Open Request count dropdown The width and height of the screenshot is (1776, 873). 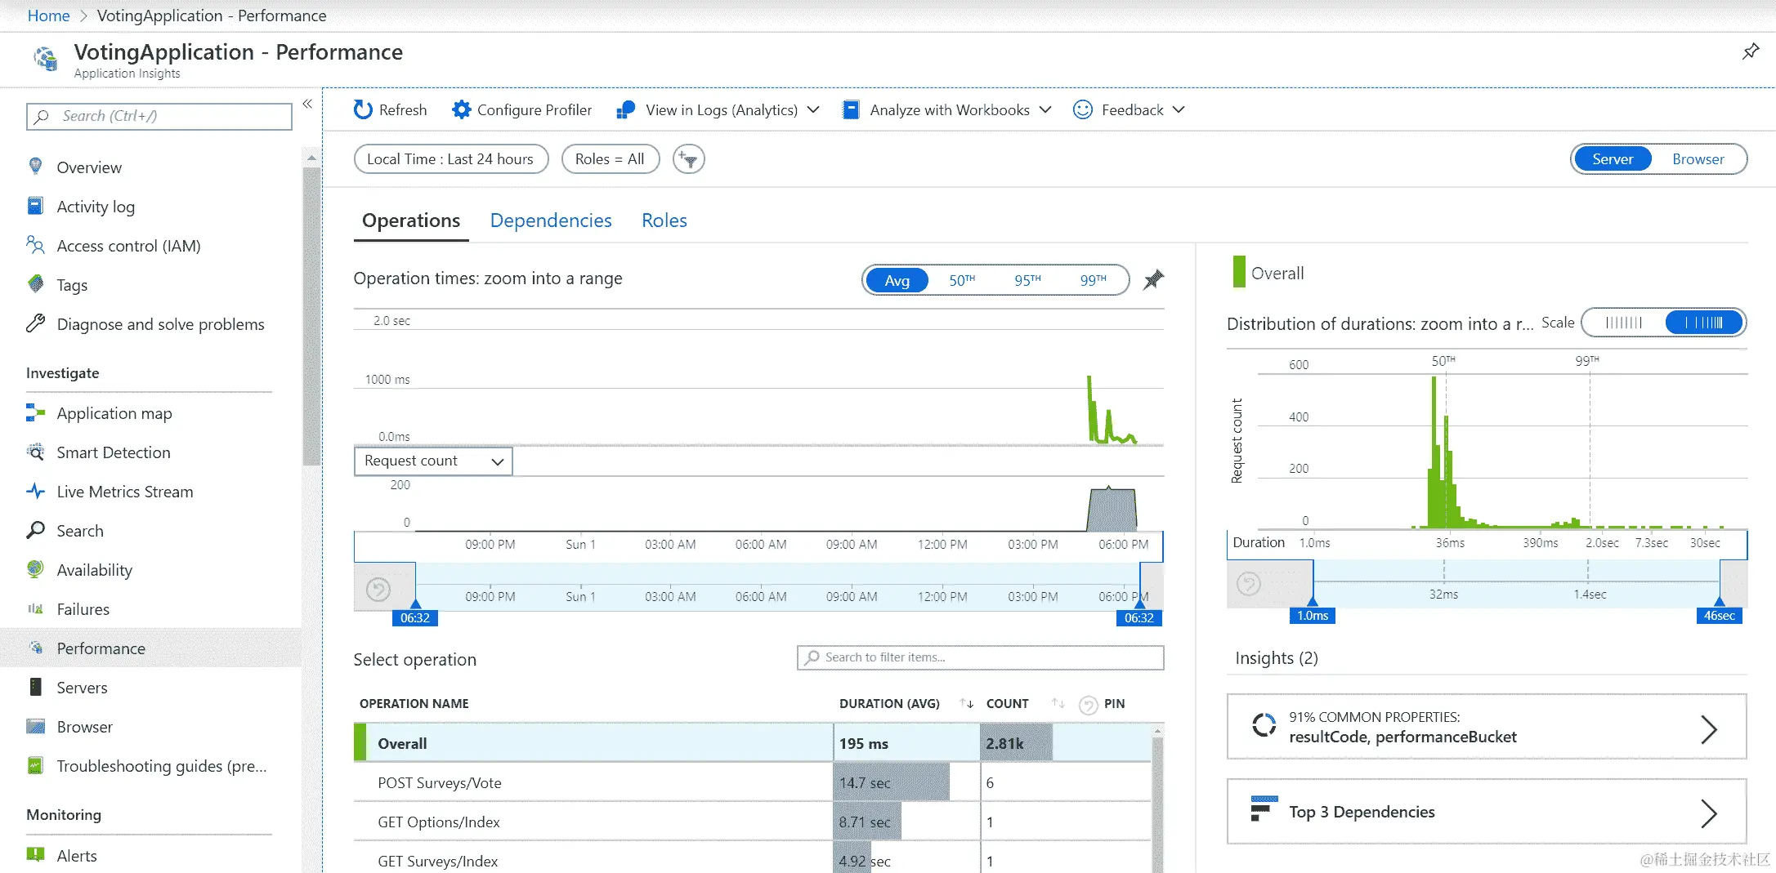click(x=433, y=461)
